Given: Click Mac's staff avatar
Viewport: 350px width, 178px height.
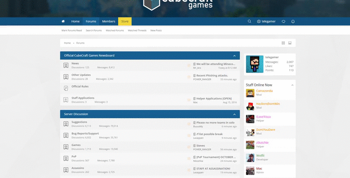Looking at the screenshot, I should tap(250, 171).
